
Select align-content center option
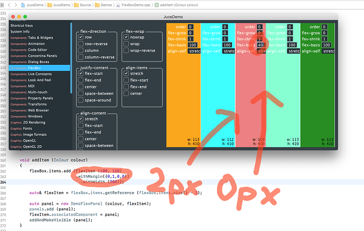click(x=88, y=139)
